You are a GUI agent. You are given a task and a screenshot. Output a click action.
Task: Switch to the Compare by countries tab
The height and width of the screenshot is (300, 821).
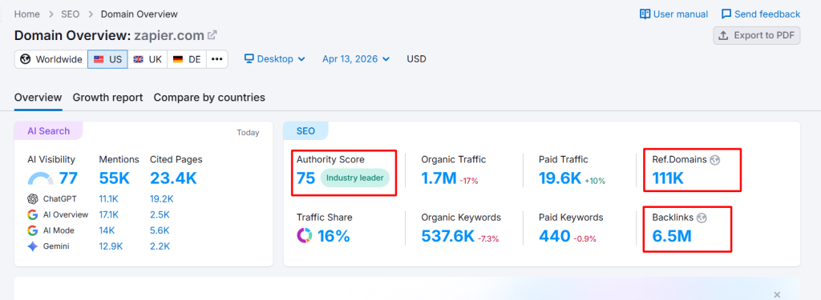tap(209, 98)
